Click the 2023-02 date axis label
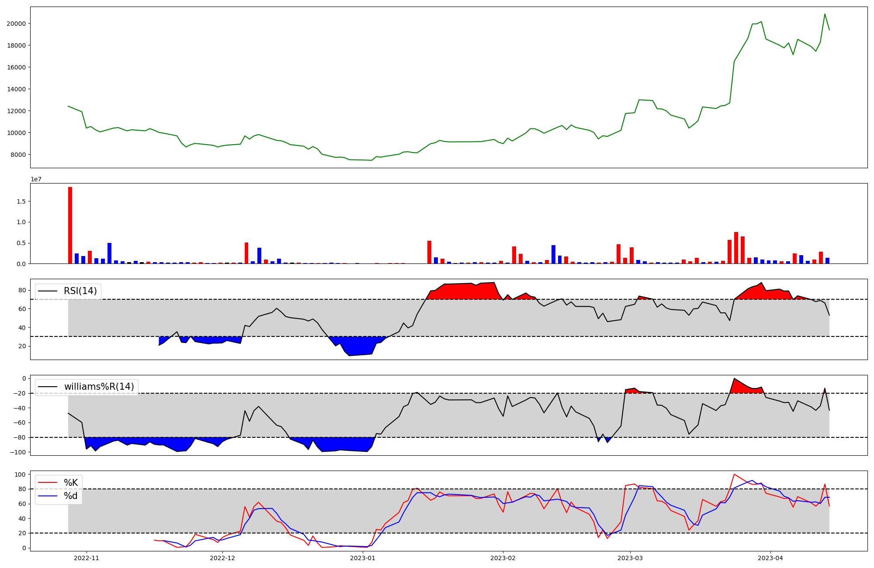The width and height of the screenshot is (874, 568). (x=503, y=558)
